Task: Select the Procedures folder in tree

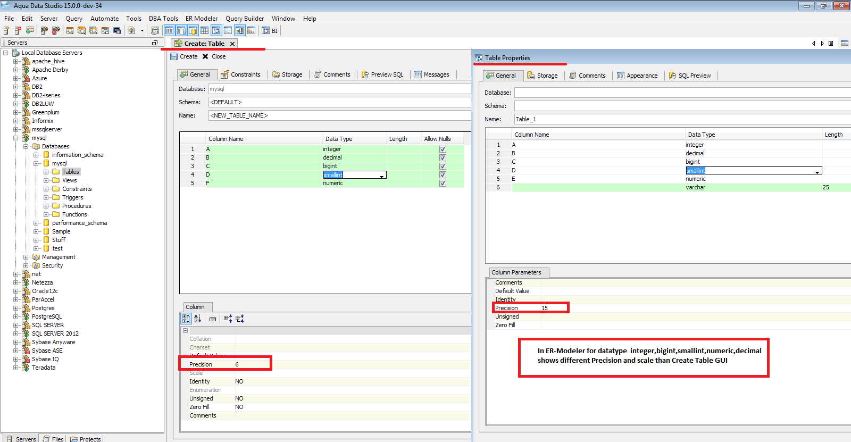Action: pos(77,206)
